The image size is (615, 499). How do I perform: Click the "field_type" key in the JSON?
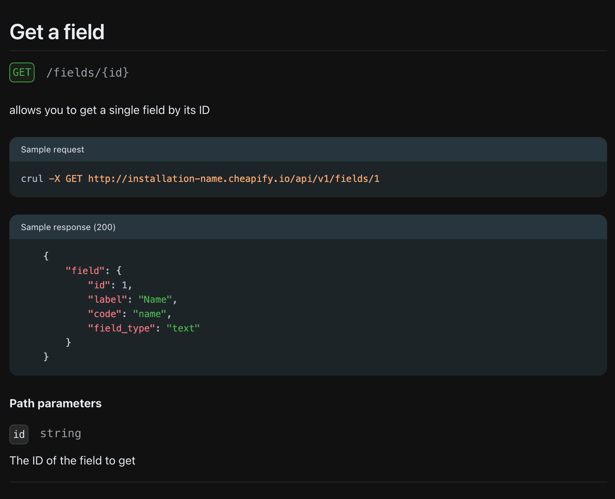121,328
